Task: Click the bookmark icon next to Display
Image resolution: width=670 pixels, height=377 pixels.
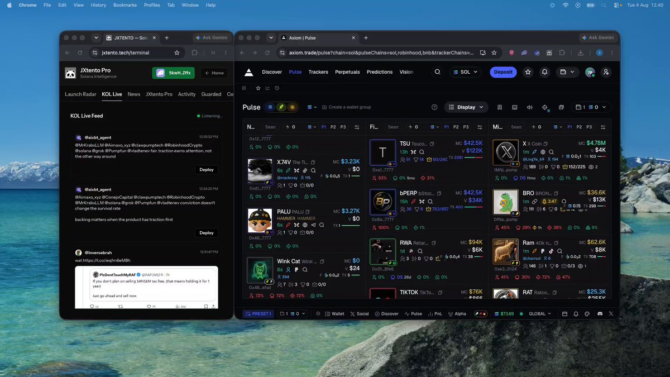Action: pos(500,107)
